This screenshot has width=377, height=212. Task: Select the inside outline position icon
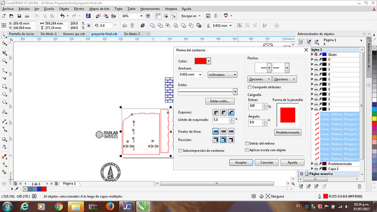tap(231, 140)
